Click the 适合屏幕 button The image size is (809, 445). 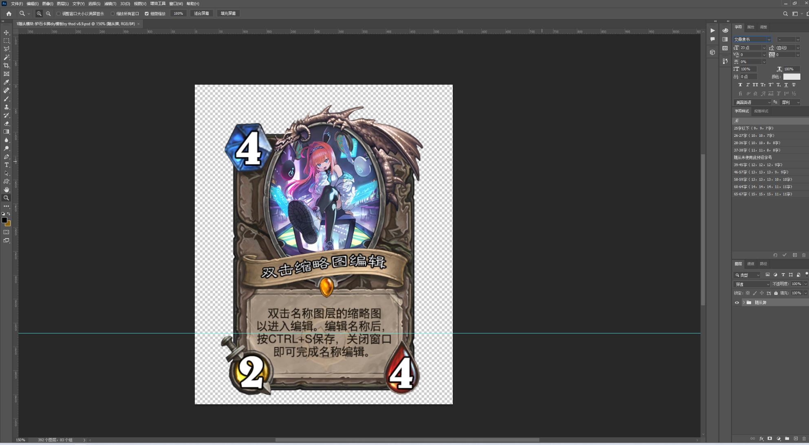coord(201,13)
